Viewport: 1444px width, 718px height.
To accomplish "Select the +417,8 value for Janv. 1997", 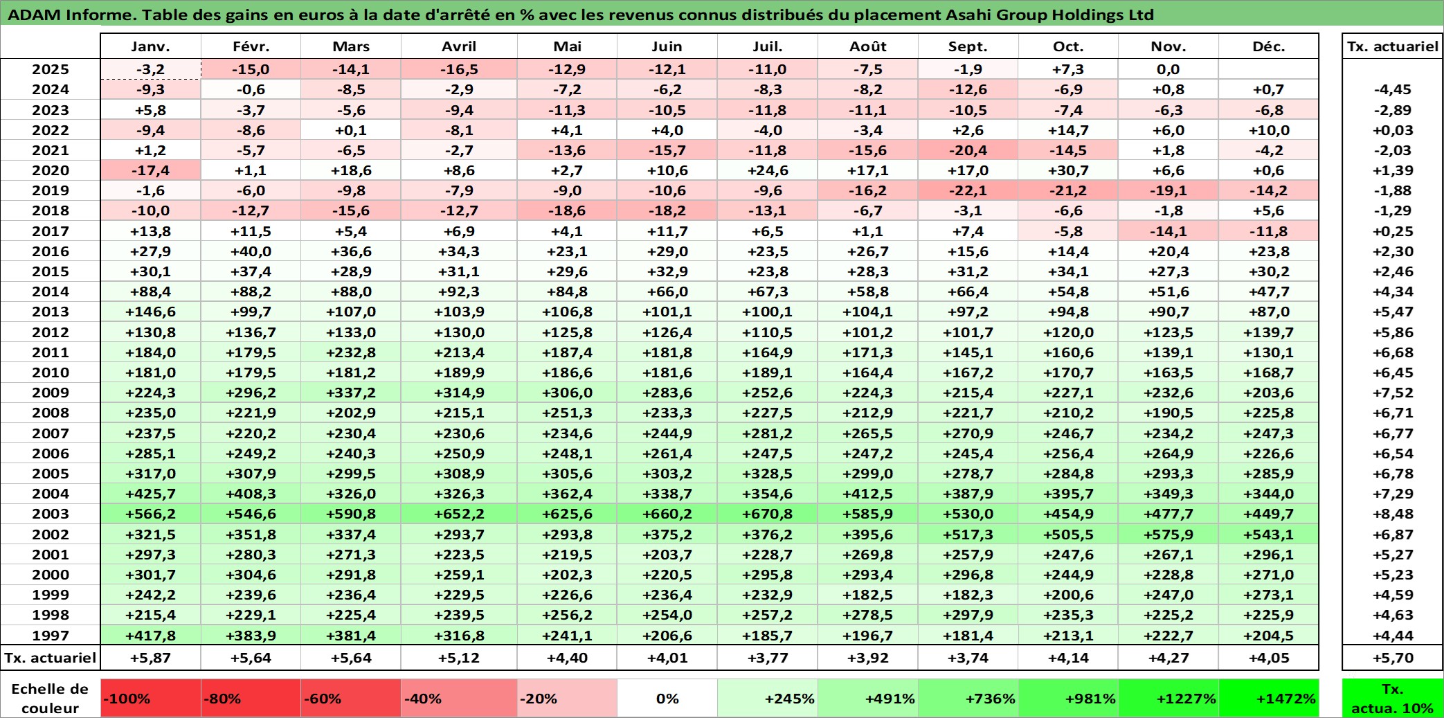I will (151, 635).
